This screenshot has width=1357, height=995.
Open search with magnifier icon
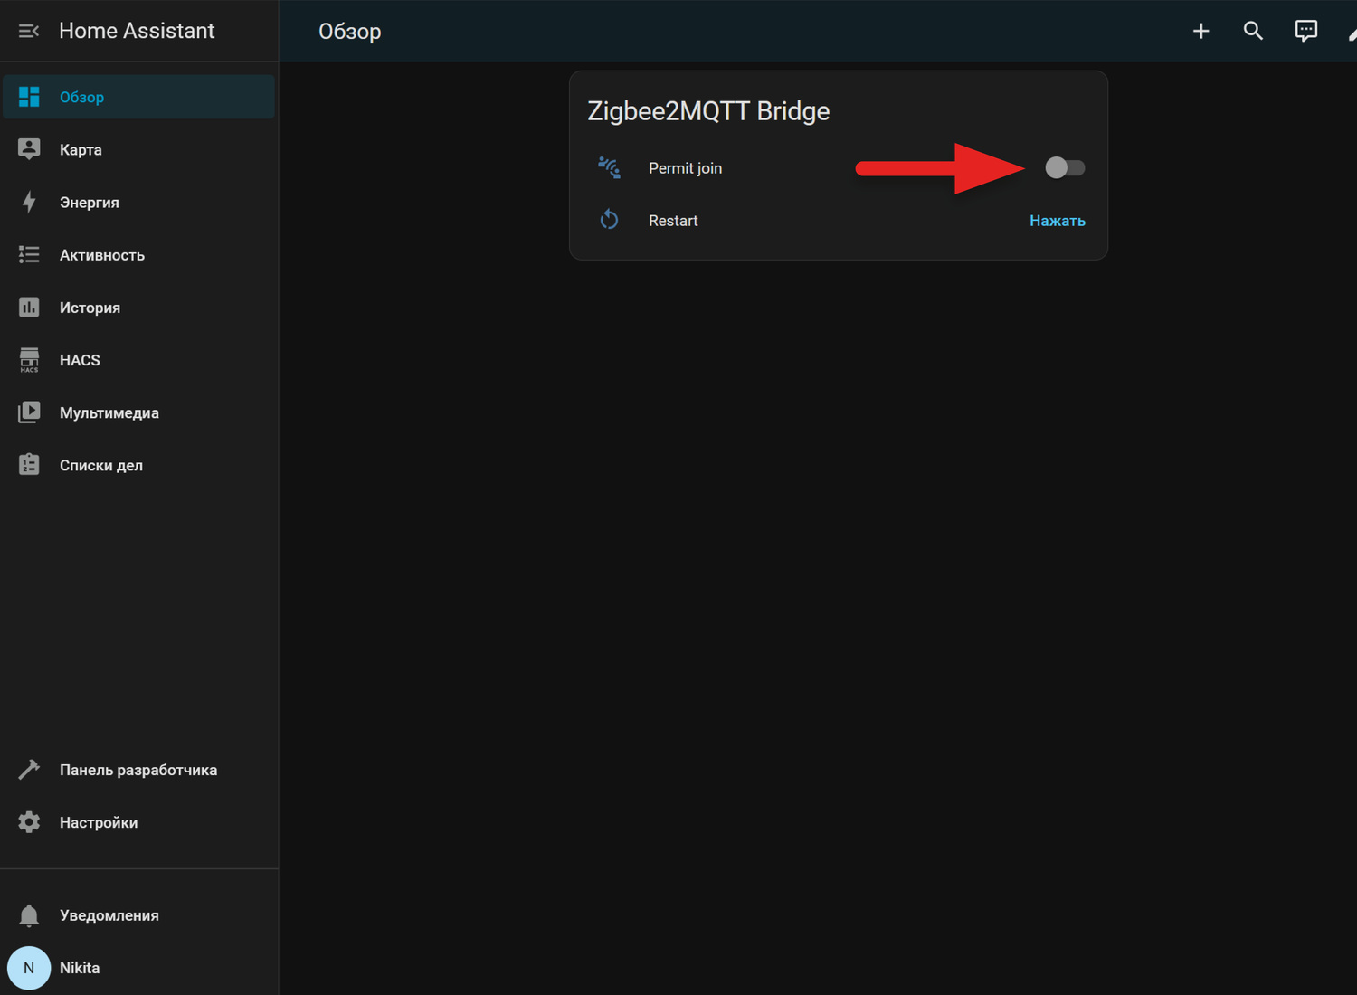1253,31
